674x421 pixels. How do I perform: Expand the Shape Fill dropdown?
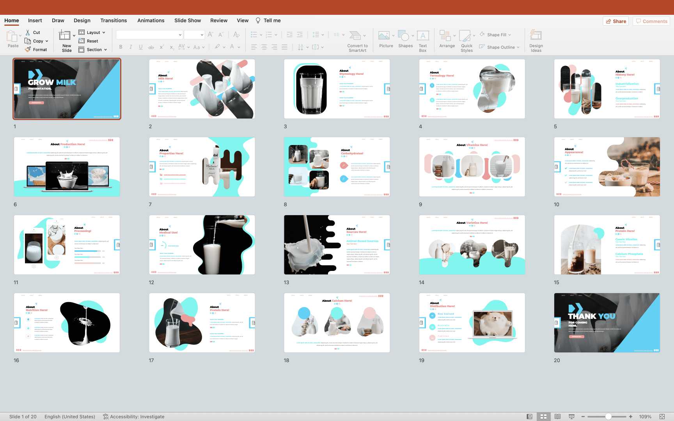click(510, 35)
